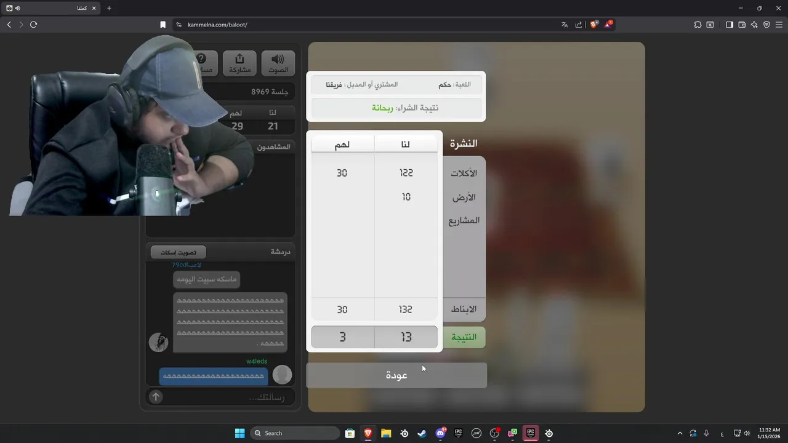Open the Windows Start menu
788x443 pixels.
[239, 433]
